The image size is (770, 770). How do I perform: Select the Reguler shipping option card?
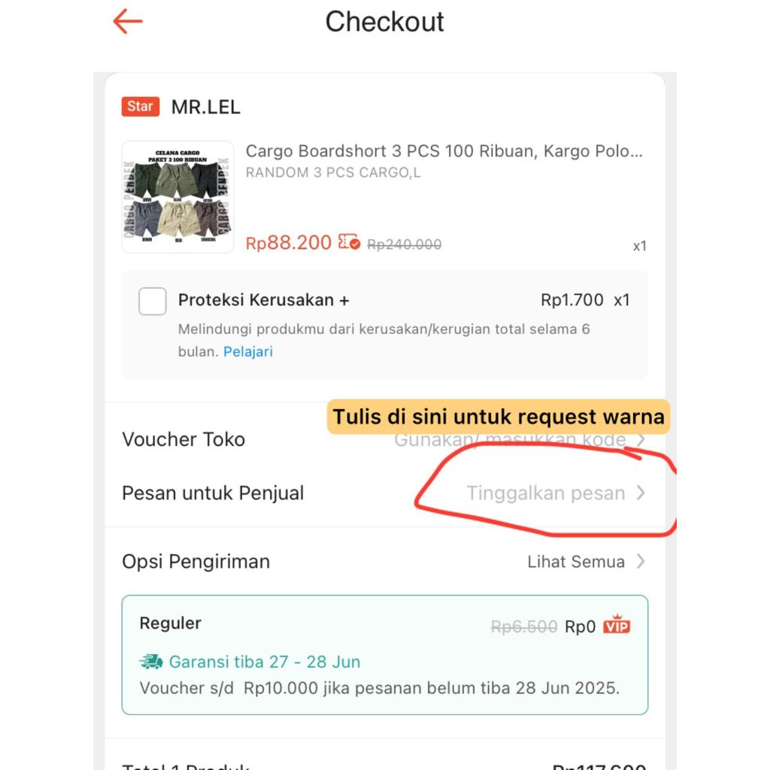coord(384,655)
